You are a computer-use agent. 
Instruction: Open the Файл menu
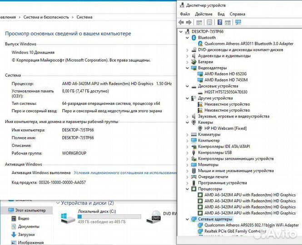click(185, 14)
